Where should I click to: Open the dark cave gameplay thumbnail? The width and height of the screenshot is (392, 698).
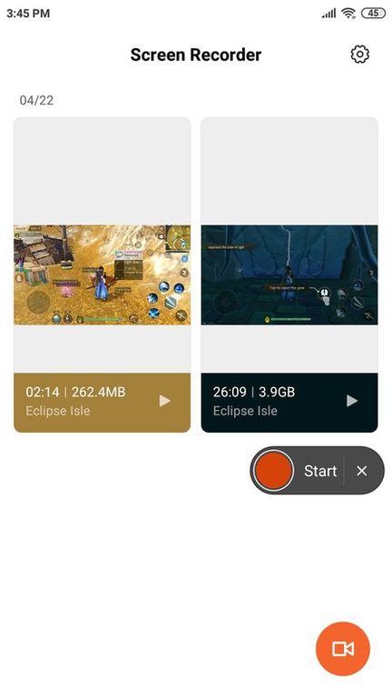[289, 274]
